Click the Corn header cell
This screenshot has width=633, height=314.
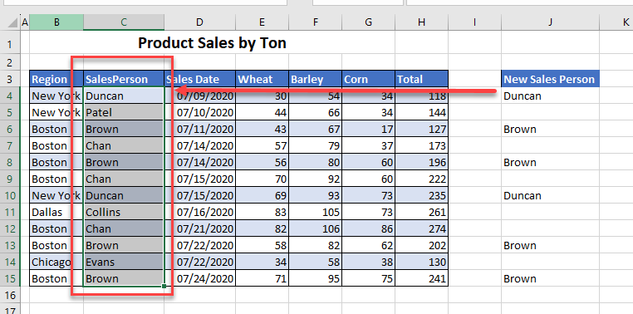pyautogui.click(x=369, y=79)
